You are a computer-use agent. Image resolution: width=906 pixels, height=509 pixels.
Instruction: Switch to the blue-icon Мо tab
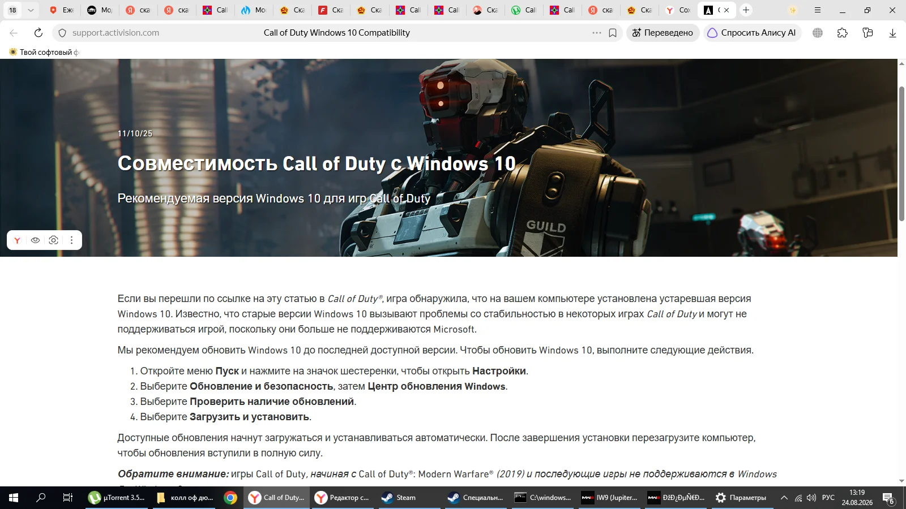click(254, 10)
